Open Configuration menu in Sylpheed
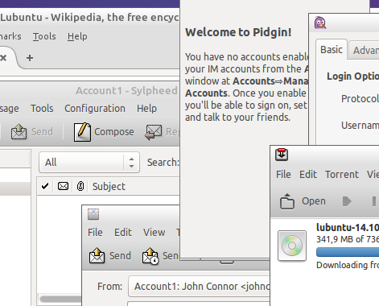The height and width of the screenshot is (306, 379). click(95, 109)
